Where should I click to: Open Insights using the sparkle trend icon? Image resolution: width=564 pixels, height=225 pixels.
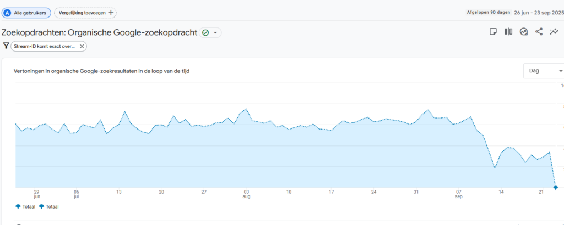(x=554, y=32)
